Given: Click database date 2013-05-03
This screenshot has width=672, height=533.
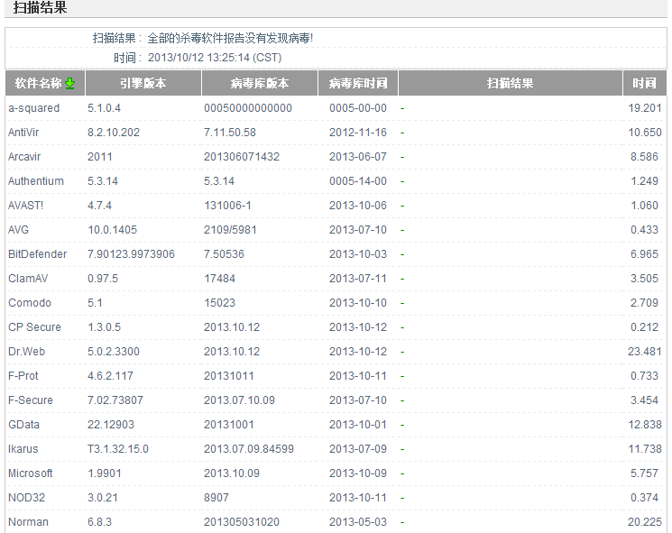Looking at the screenshot, I should click(x=358, y=522).
